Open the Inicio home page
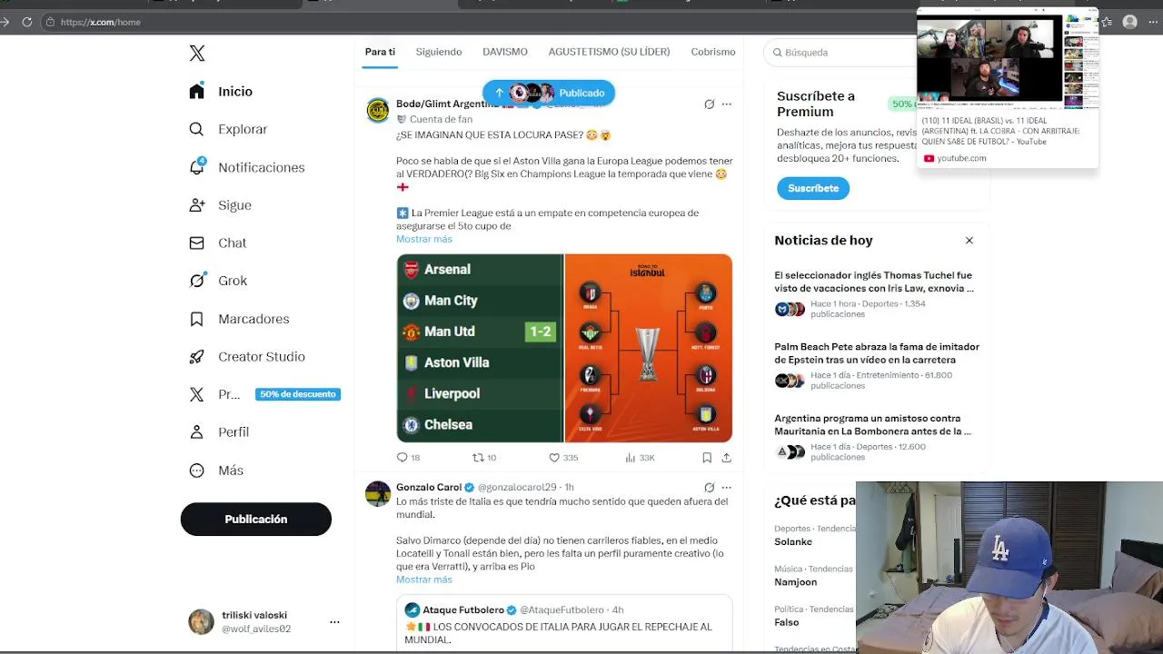The height and width of the screenshot is (654, 1163). coord(221,91)
